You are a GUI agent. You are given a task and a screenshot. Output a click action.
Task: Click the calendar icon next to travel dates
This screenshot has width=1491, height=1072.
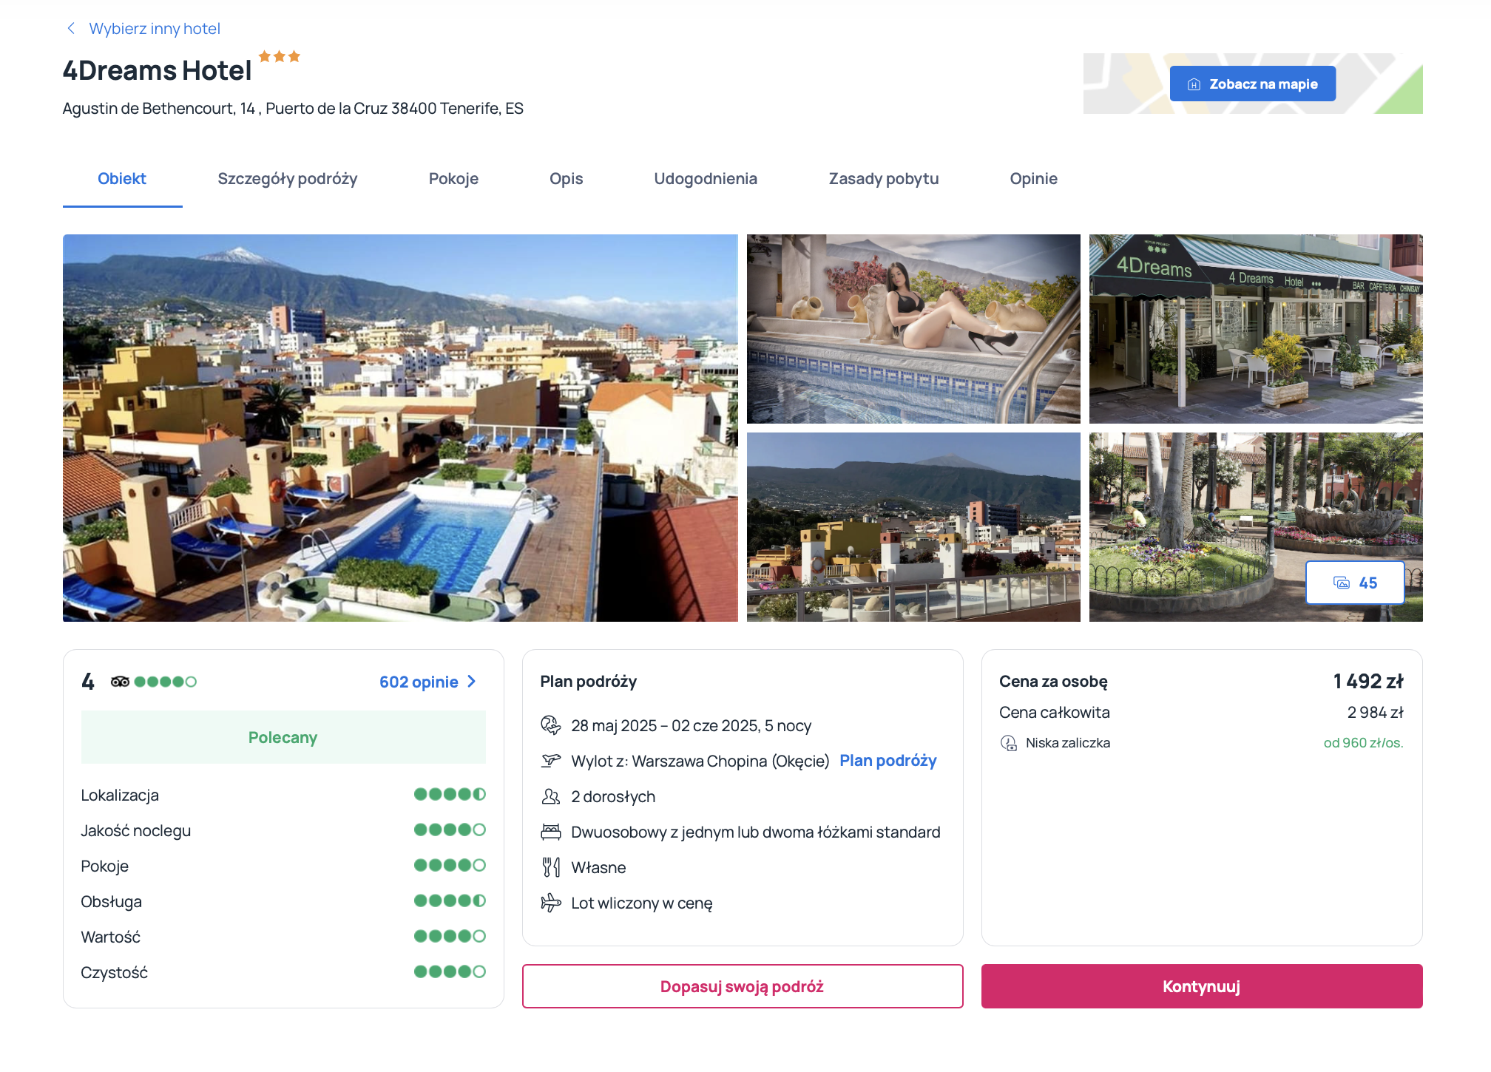coord(550,725)
